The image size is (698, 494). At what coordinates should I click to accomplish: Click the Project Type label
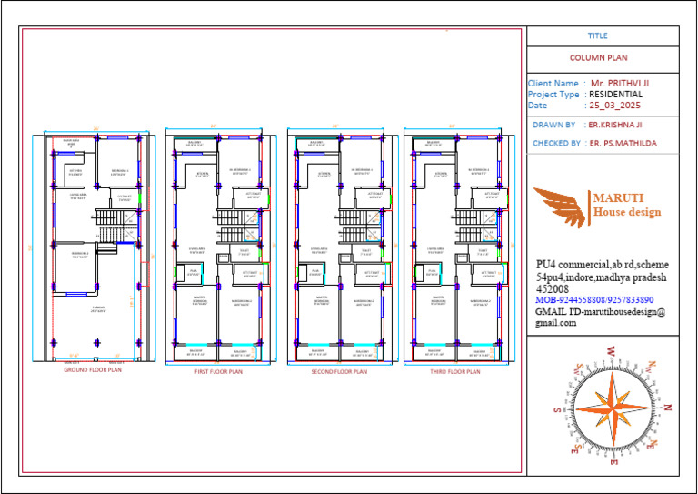pyautogui.click(x=553, y=95)
